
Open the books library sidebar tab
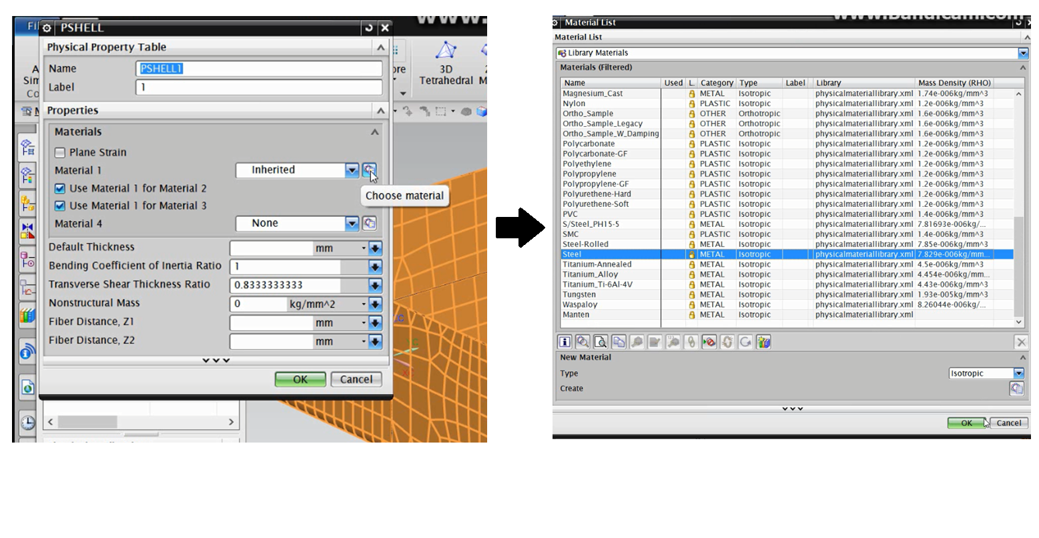pyautogui.click(x=27, y=314)
